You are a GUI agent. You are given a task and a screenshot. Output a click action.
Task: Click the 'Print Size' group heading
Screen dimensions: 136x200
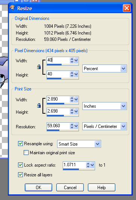[x=23, y=89]
